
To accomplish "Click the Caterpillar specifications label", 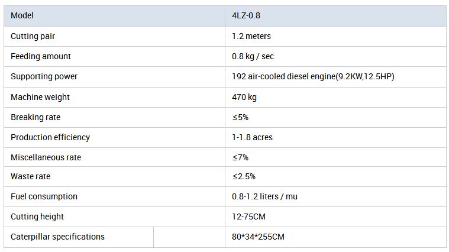I will pos(57,237).
